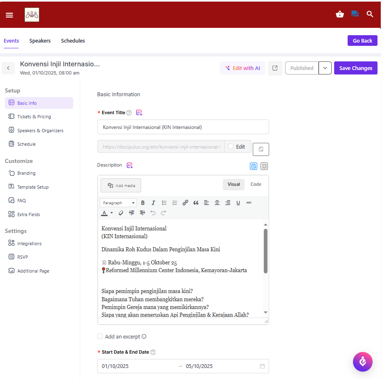Apply italic formatting in the editor toolbar
The image size is (382, 379).
pyautogui.click(x=153, y=203)
